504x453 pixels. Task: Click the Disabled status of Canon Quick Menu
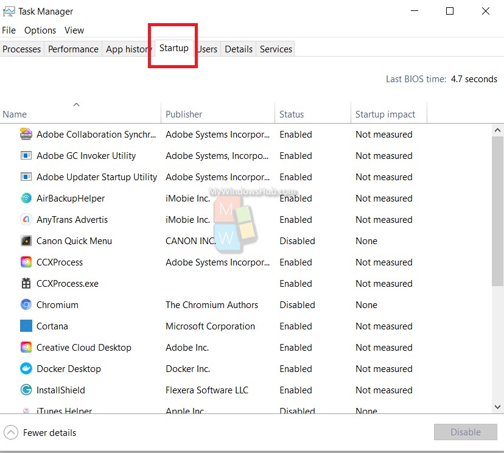pyautogui.click(x=297, y=241)
